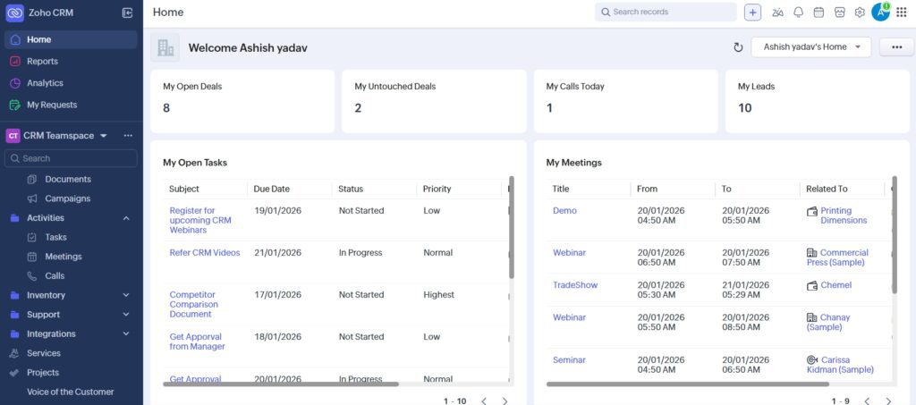Sort tasks by the Due Date column
Screen dimensions: 916x405
[x=272, y=189]
